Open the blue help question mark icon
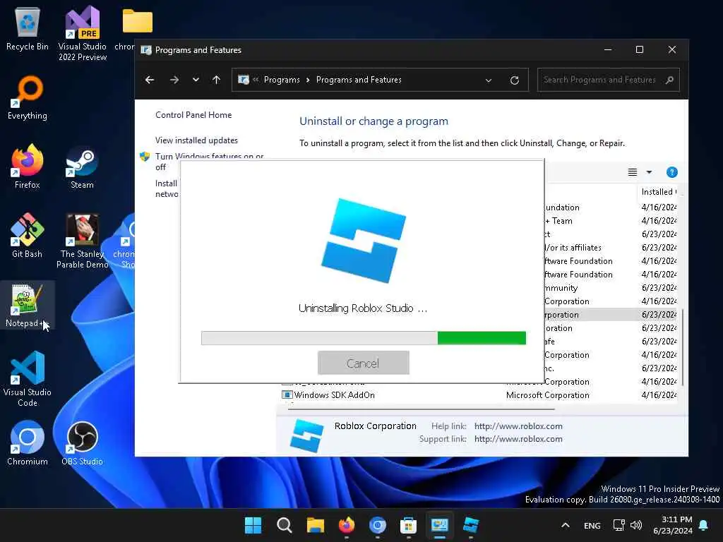 (672, 172)
